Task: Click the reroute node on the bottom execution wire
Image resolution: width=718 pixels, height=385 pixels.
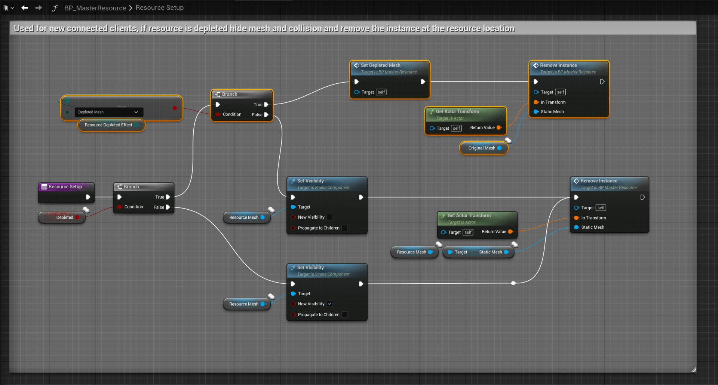Action: (x=513, y=283)
